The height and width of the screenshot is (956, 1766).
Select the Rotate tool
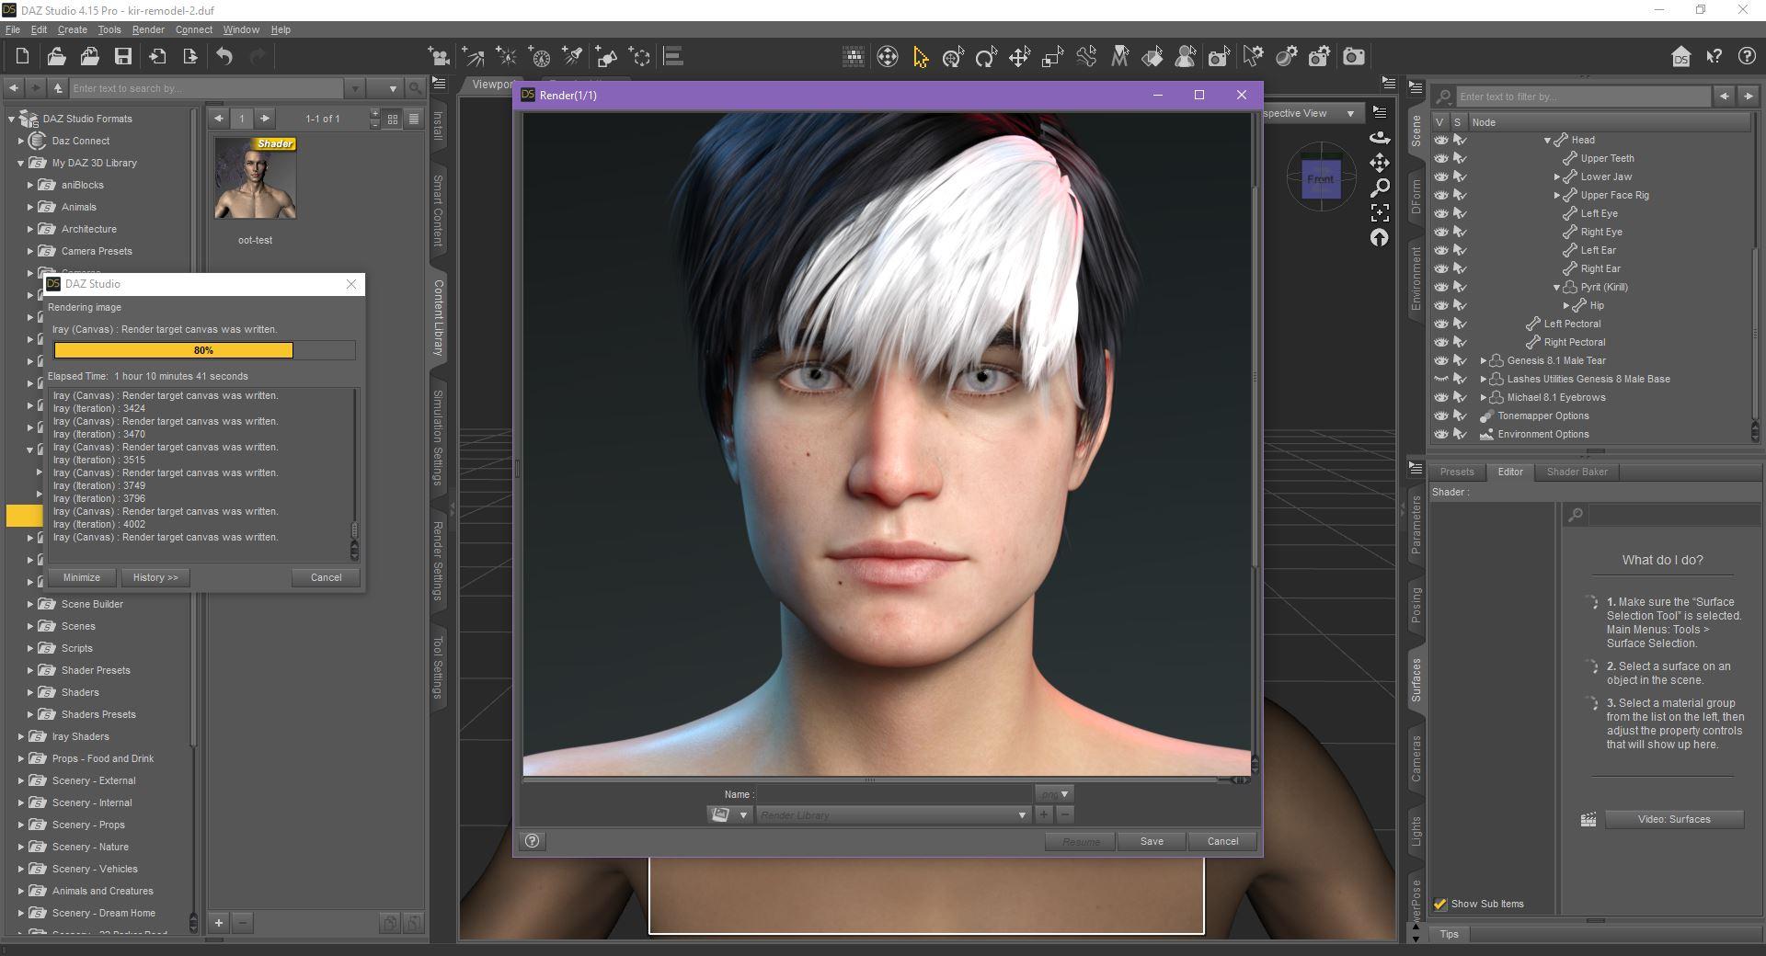pos(986,57)
